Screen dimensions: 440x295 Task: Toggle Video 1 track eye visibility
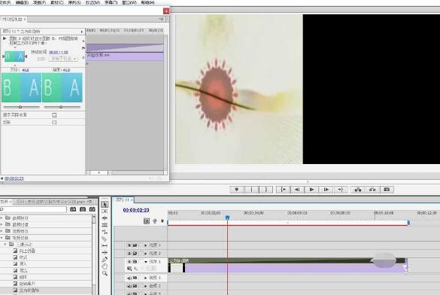[129, 261]
